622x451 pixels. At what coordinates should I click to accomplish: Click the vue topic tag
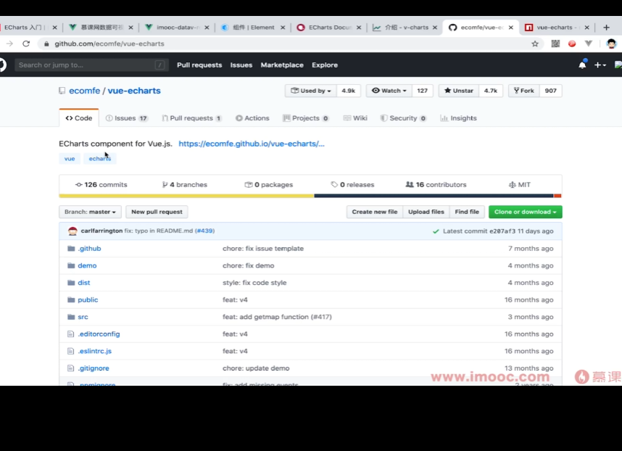[x=70, y=159]
